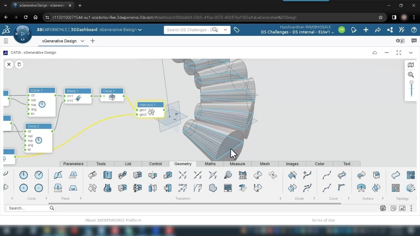
Task: Select the mirror cylinders transform icon
Action: (153, 188)
